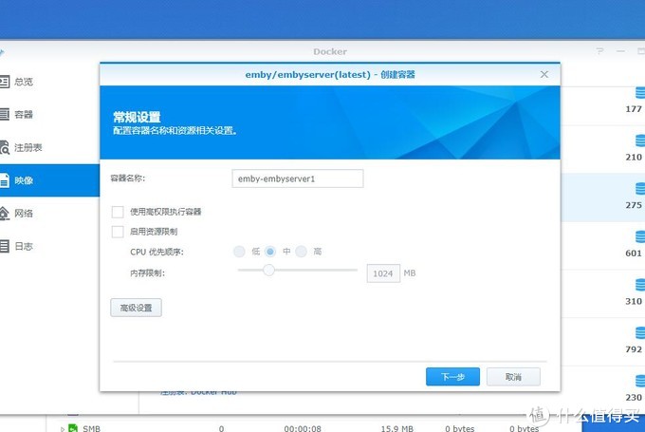Close the create container dialog
645x432 pixels.
coord(544,75)
